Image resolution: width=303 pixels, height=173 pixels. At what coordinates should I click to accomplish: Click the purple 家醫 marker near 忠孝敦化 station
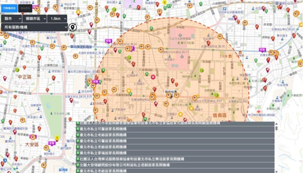(108, 41)
